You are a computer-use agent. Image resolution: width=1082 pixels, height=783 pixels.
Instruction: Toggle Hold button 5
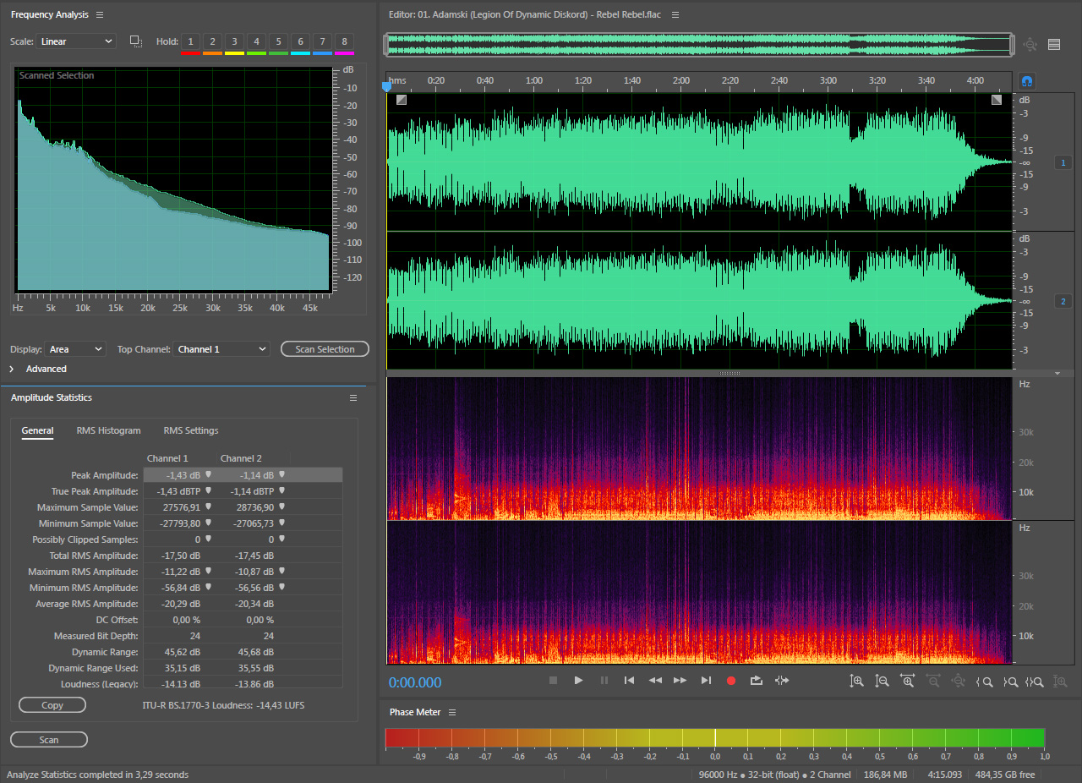click(x=278, y=41)
